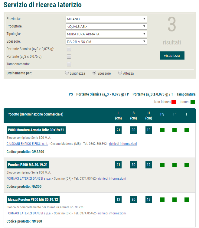Screen dimensions: 199x228
Task: Click green T indicator for Mezza Poroton row
Action: [187, 200]
